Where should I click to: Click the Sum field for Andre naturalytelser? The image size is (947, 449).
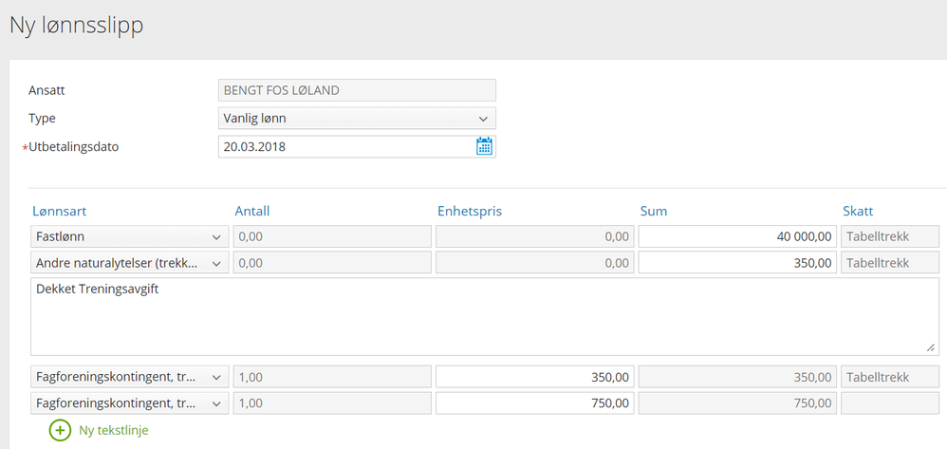[x=737, y=263]
